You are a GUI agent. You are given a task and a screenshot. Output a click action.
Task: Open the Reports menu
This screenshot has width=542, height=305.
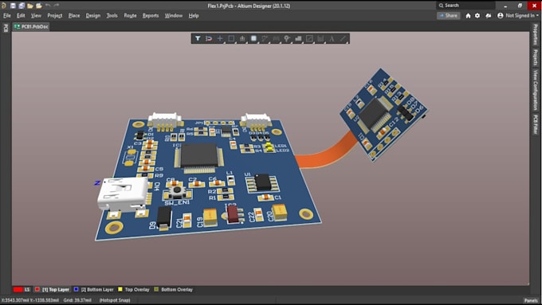click(151, 16)
